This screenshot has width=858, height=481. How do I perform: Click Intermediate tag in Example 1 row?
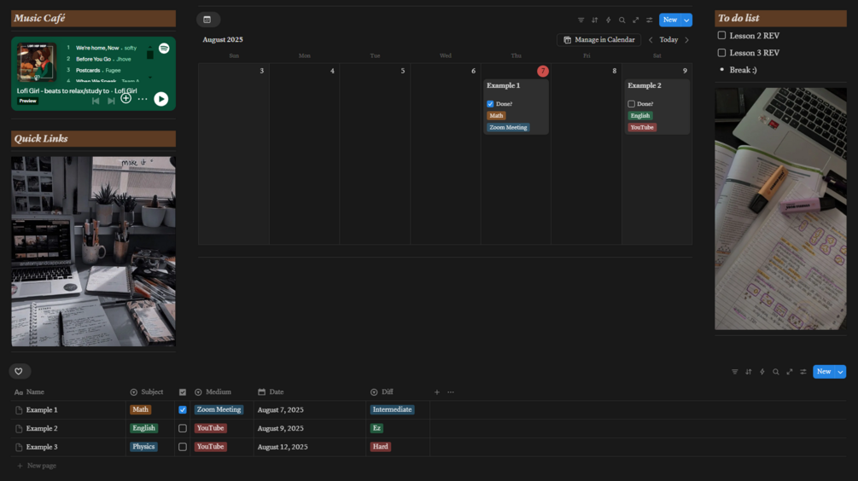coord(392,409)
